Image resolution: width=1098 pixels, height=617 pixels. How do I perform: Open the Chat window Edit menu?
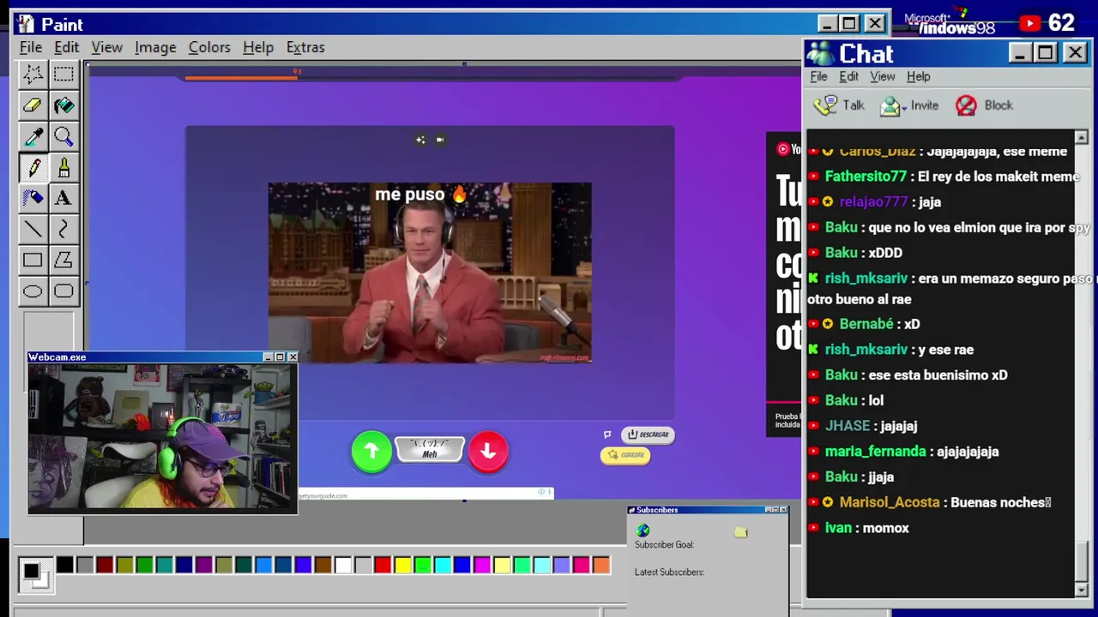(x=848, y=76)
